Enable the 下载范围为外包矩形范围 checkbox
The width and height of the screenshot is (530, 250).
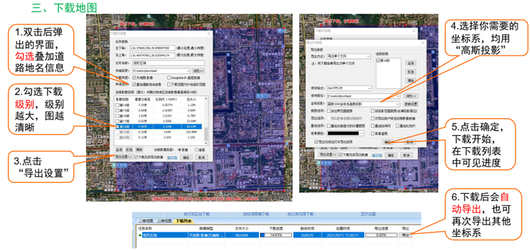169,84
